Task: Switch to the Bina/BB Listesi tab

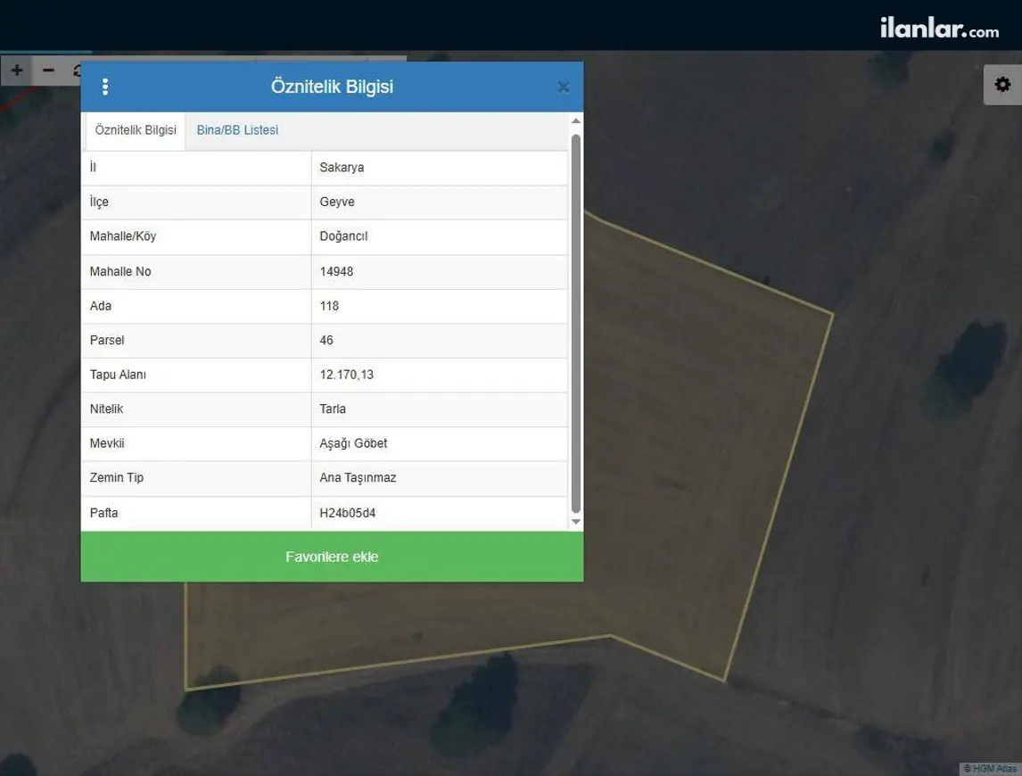Action: point(237,129)
